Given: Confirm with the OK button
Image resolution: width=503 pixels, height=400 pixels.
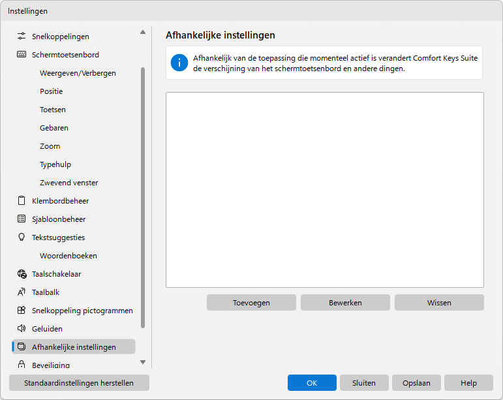Looking at the screenshot, I should pos(312,383).
